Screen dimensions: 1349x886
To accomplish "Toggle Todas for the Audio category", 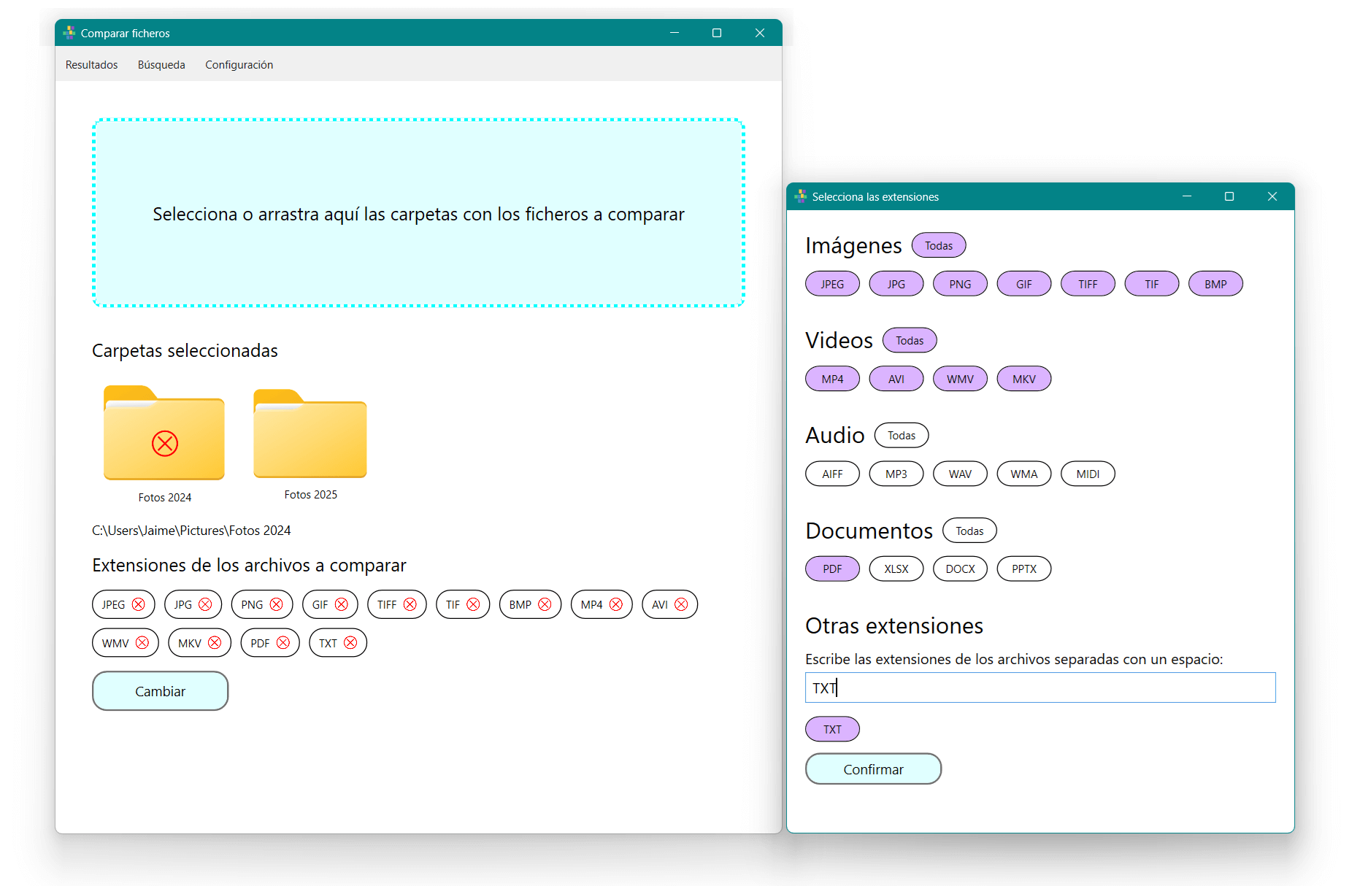I will click(901, 436).
